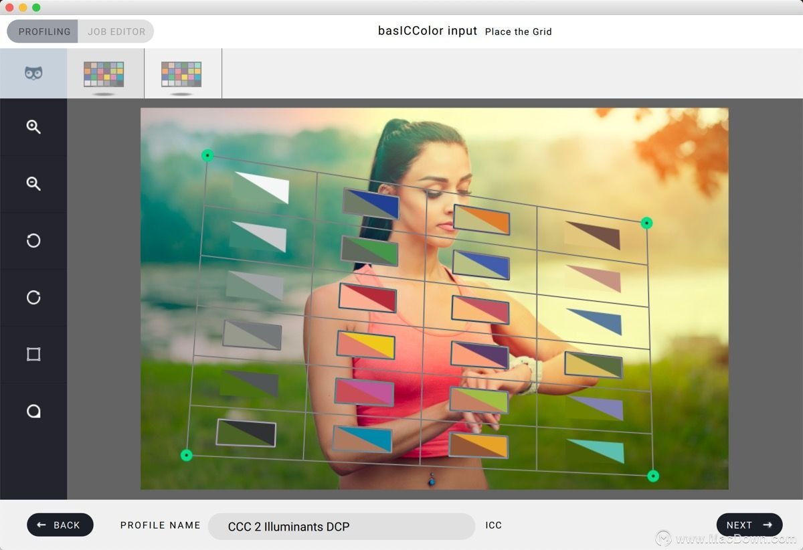The image size is (803, 550).
Task: Select the first color chart image tab
Action: pyautogui.click(x=104, y=74)
